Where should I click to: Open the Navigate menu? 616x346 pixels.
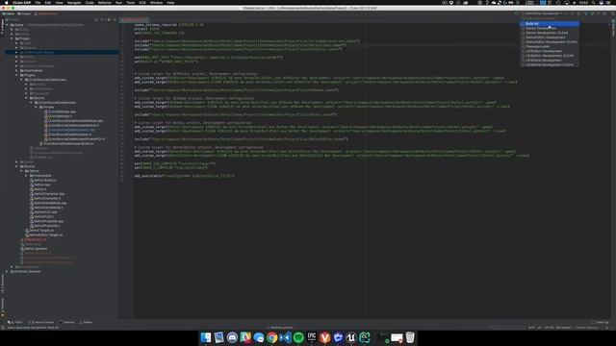point(74,3)
